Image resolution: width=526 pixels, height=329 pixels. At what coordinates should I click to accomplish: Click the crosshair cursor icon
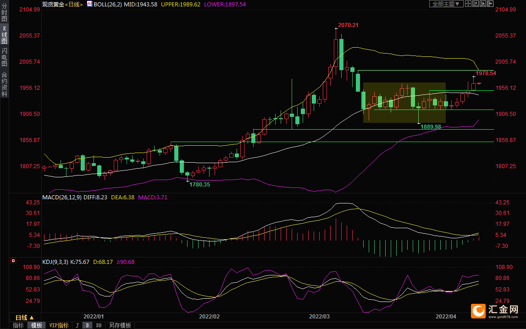point(468,4)
